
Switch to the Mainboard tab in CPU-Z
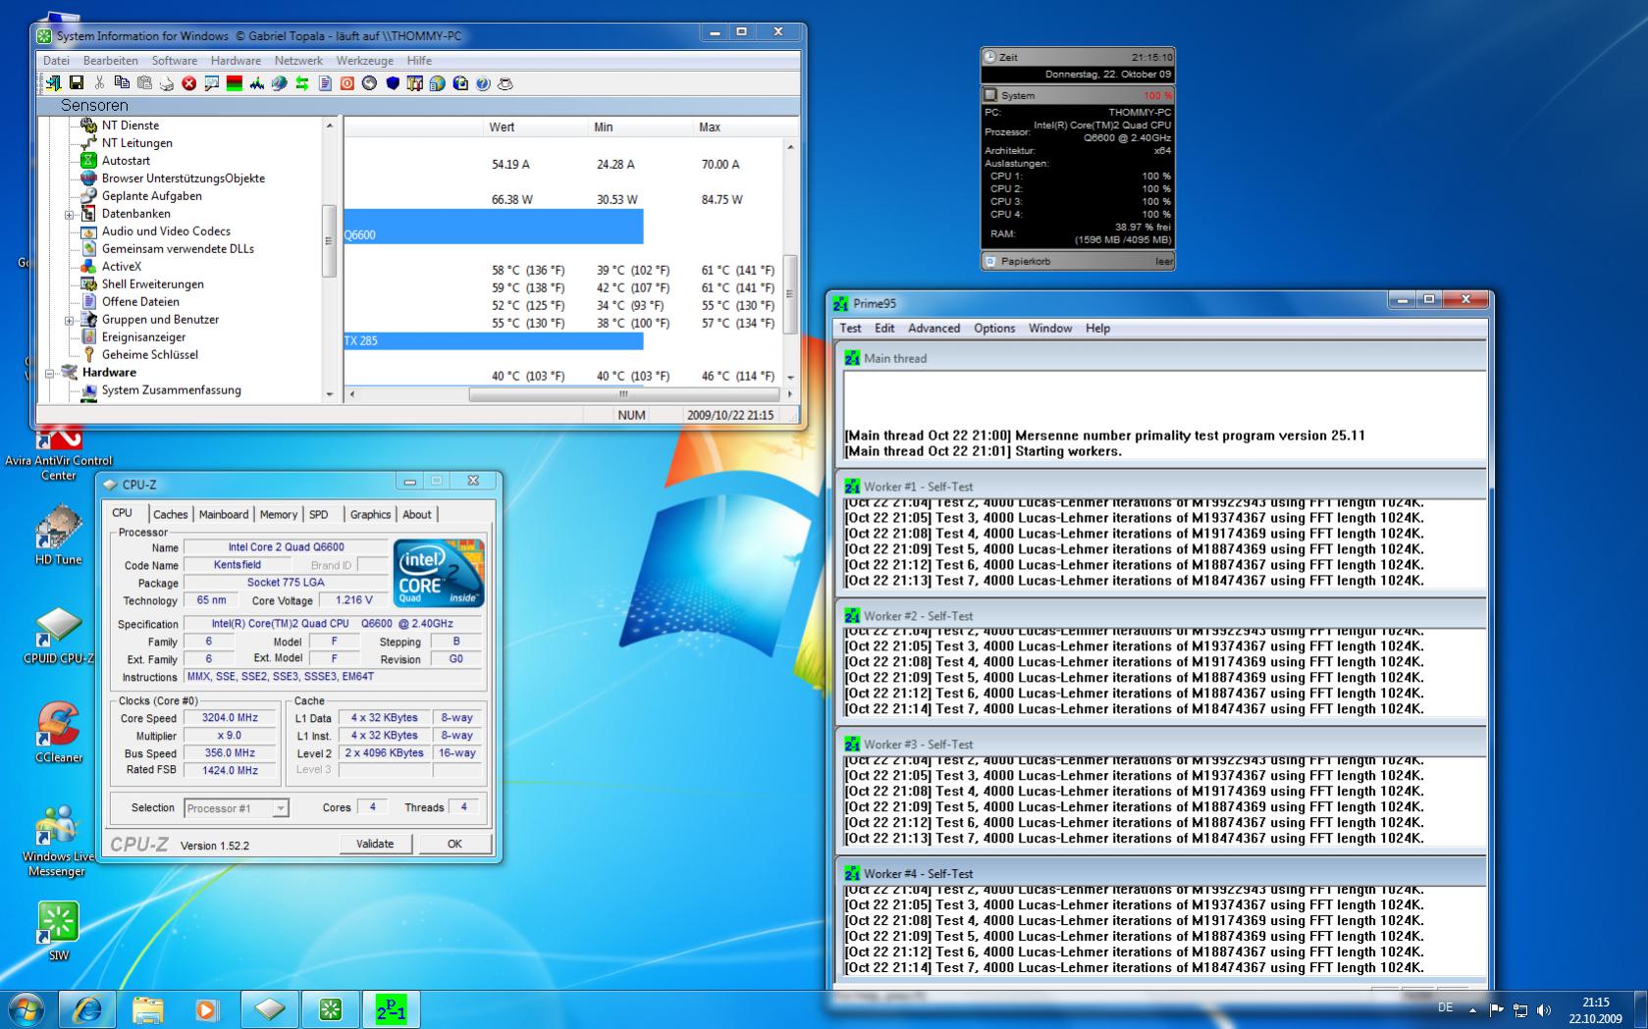click(224, 514)
